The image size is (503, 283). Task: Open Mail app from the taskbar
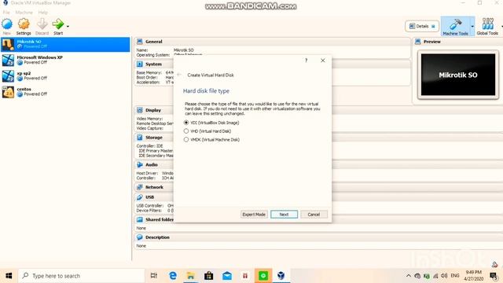coord(227,276)
